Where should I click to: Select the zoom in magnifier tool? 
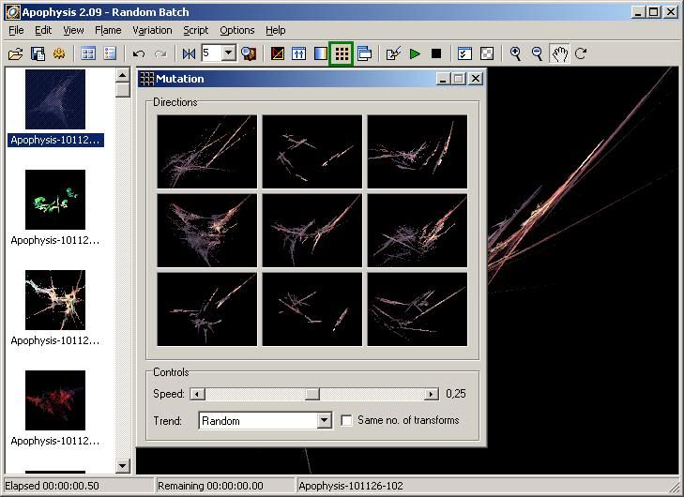[515, 53]
